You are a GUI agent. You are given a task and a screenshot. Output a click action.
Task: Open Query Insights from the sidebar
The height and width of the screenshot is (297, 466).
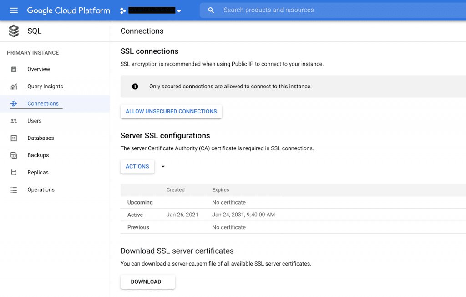click(45, 87)
